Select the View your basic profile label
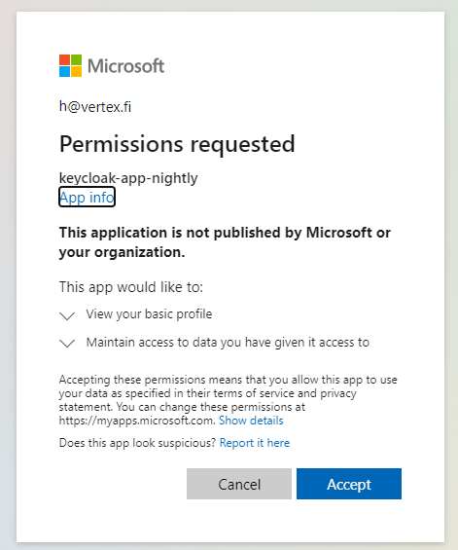 click(x=150, y=314)
